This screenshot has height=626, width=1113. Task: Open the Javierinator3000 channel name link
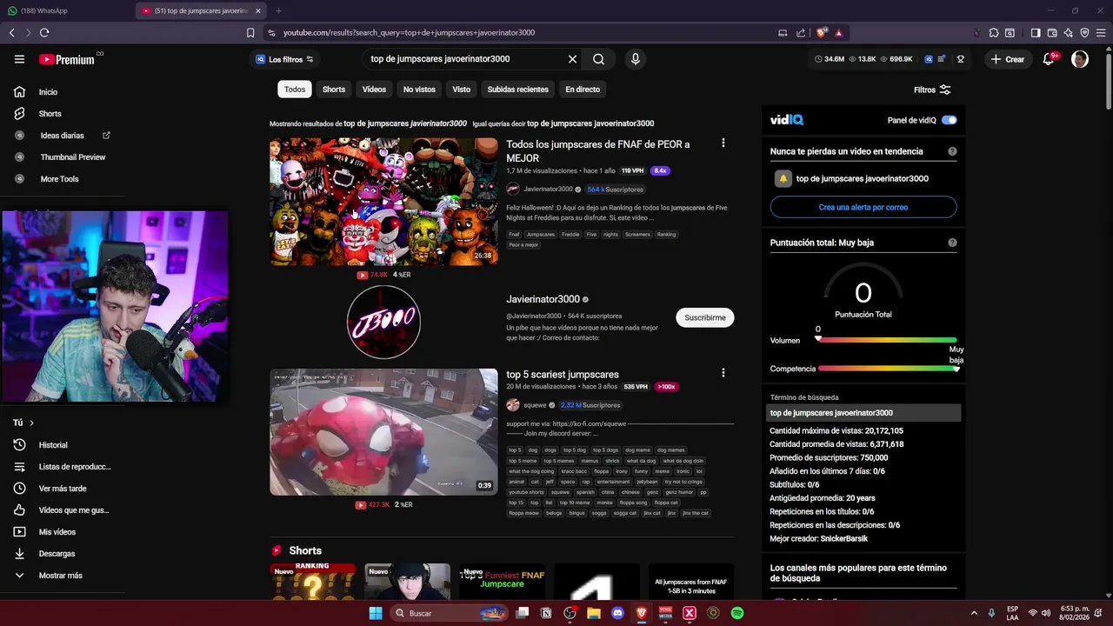pos(543,299)
